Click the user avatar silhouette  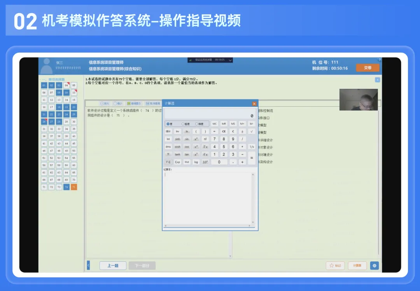(x=47, y=66)
